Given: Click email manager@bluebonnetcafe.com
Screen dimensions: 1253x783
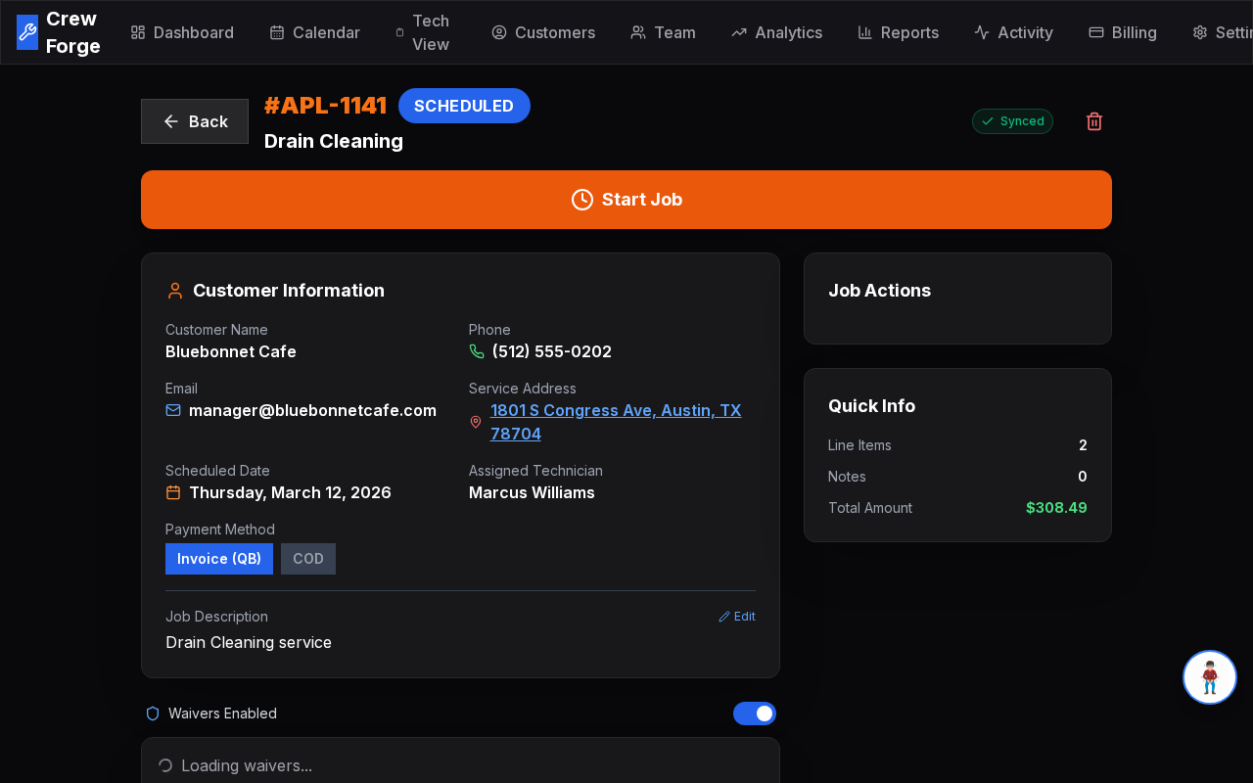Looking at the screenshot, I should point(312,410).
